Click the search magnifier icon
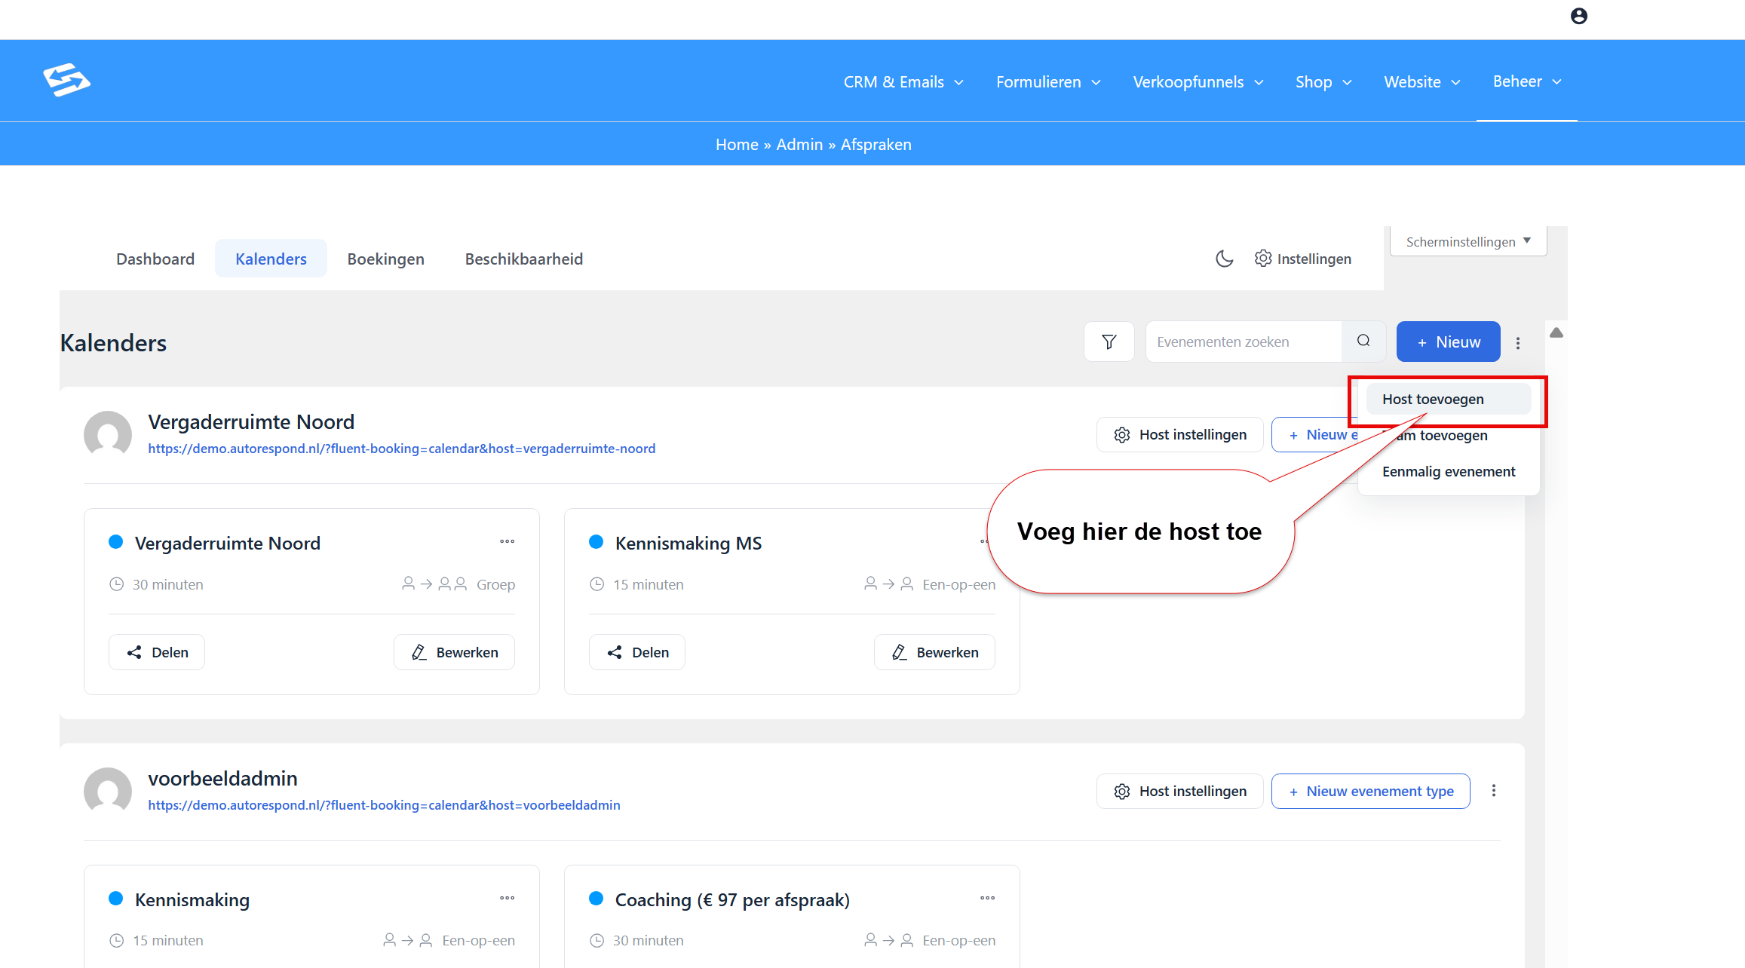Screen dimensions: 1745x968 tap(1363, 342)
